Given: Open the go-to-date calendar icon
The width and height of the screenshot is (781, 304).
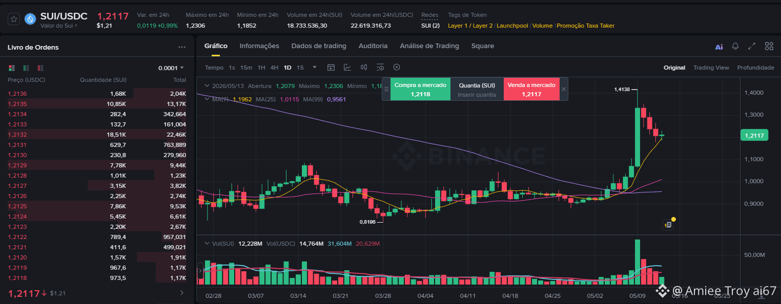Looking at the screenshot, I should (331, 67).
